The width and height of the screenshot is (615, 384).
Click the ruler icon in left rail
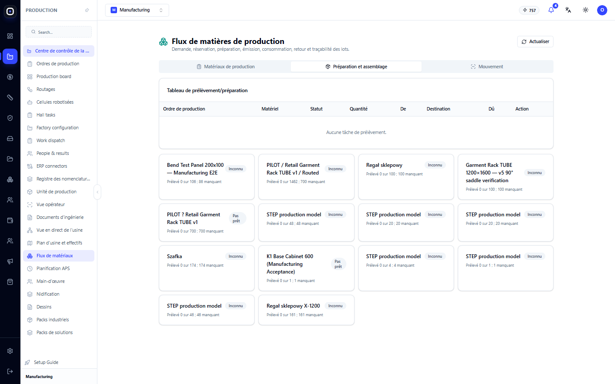tap(10, 98)
